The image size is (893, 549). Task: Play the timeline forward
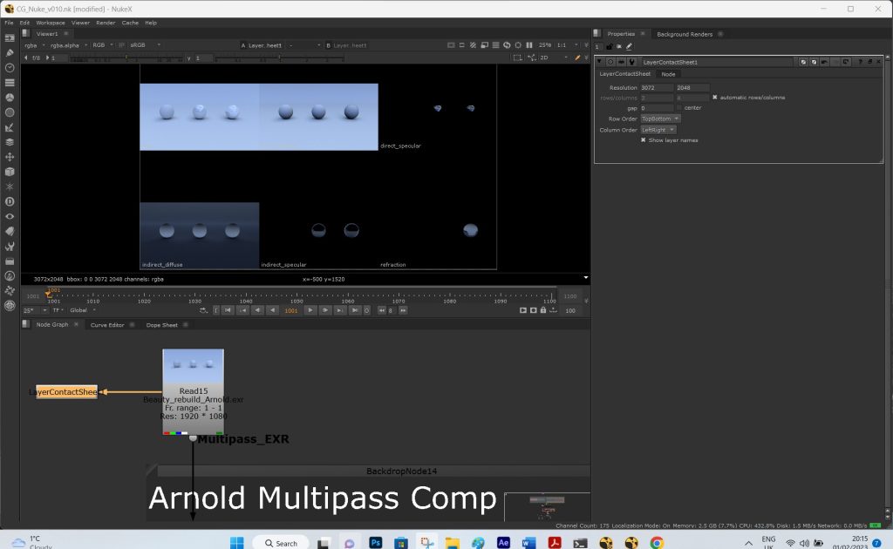pos(310,310)
